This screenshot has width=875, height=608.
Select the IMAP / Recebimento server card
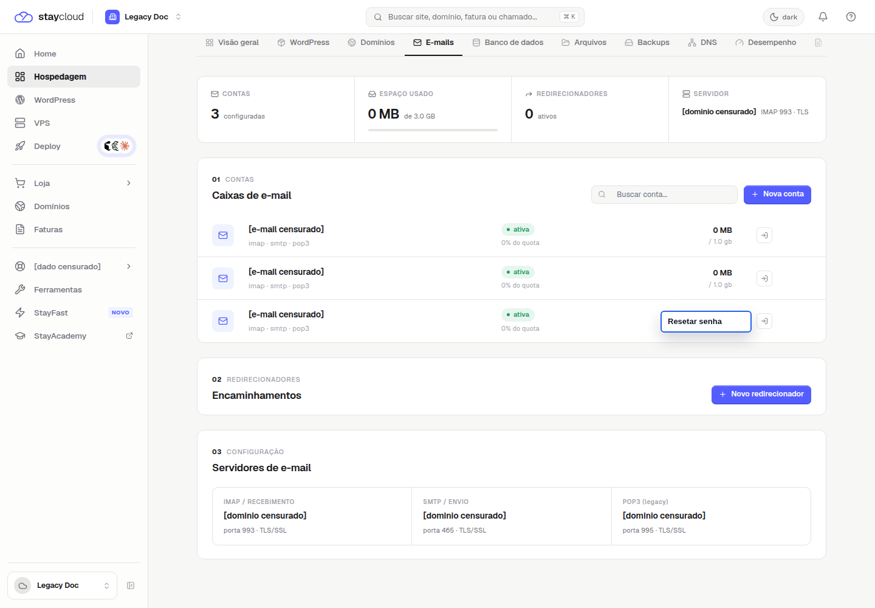point(312,516)
